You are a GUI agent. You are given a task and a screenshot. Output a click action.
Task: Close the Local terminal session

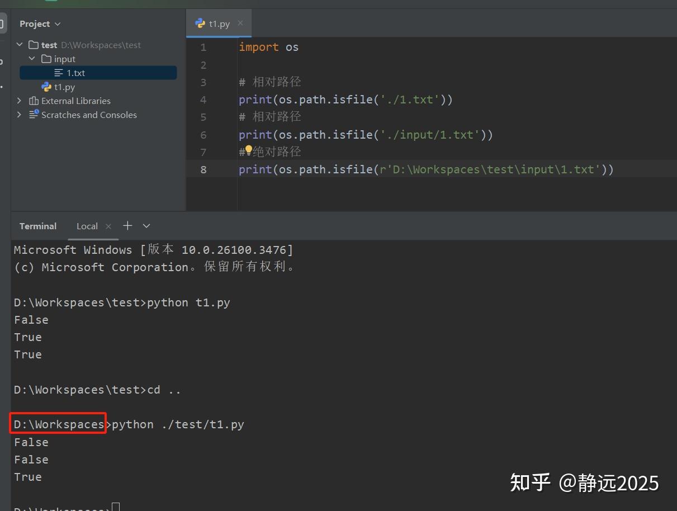[x=108, y=226]
